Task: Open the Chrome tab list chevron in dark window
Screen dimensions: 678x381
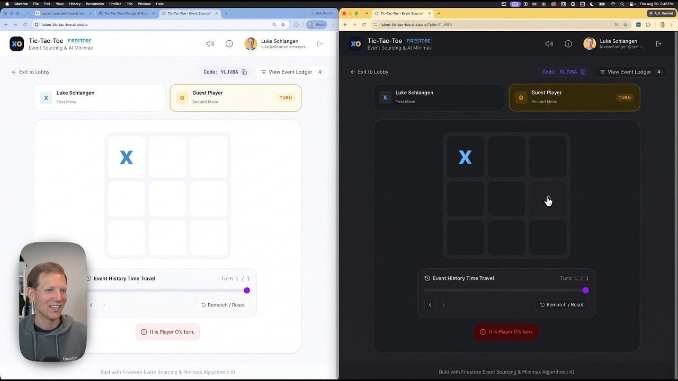Action: point(367,13)
